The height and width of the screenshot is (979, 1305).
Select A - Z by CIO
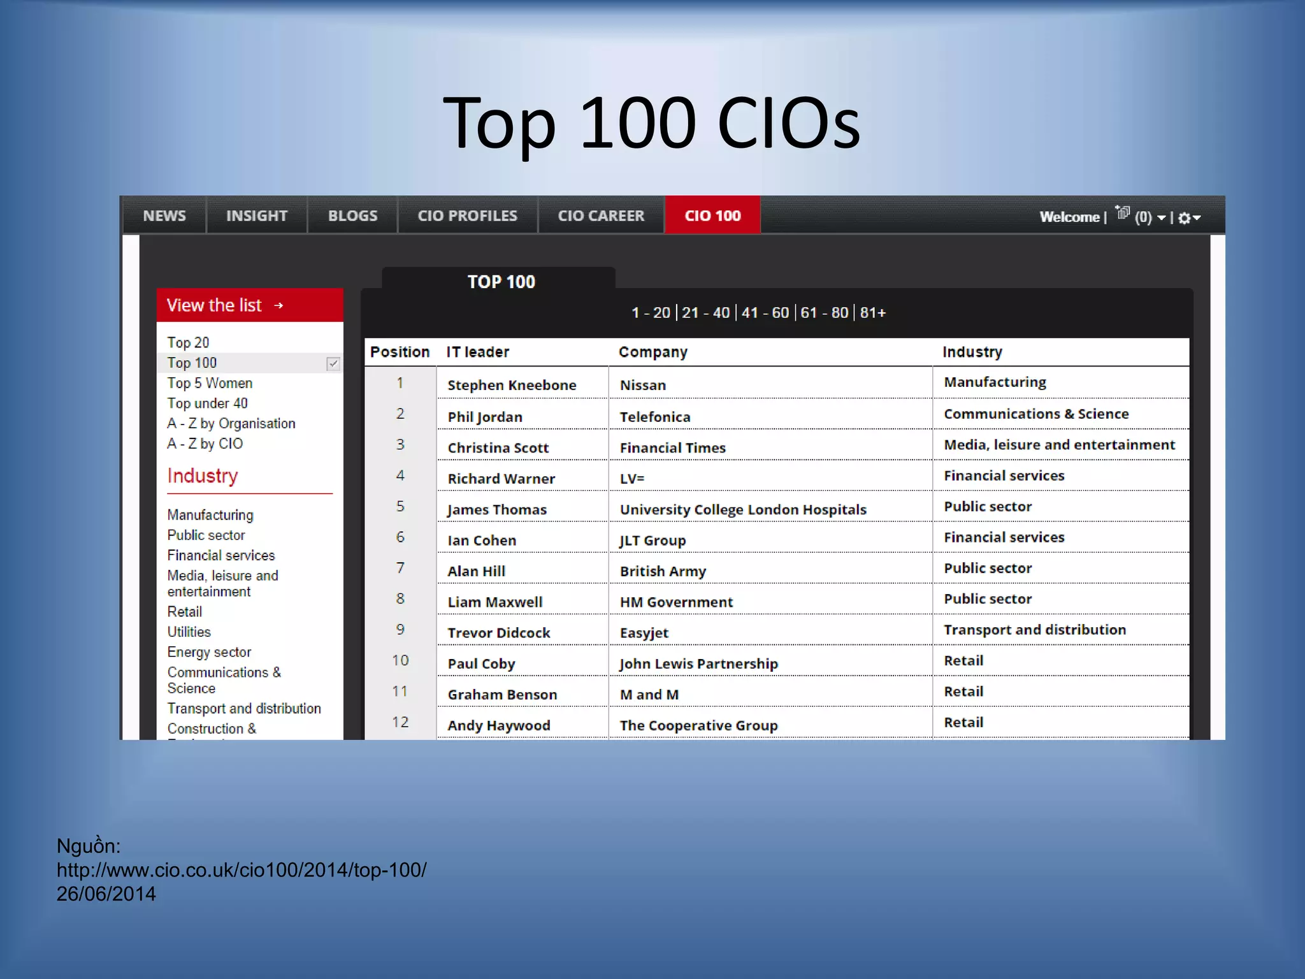205,444
